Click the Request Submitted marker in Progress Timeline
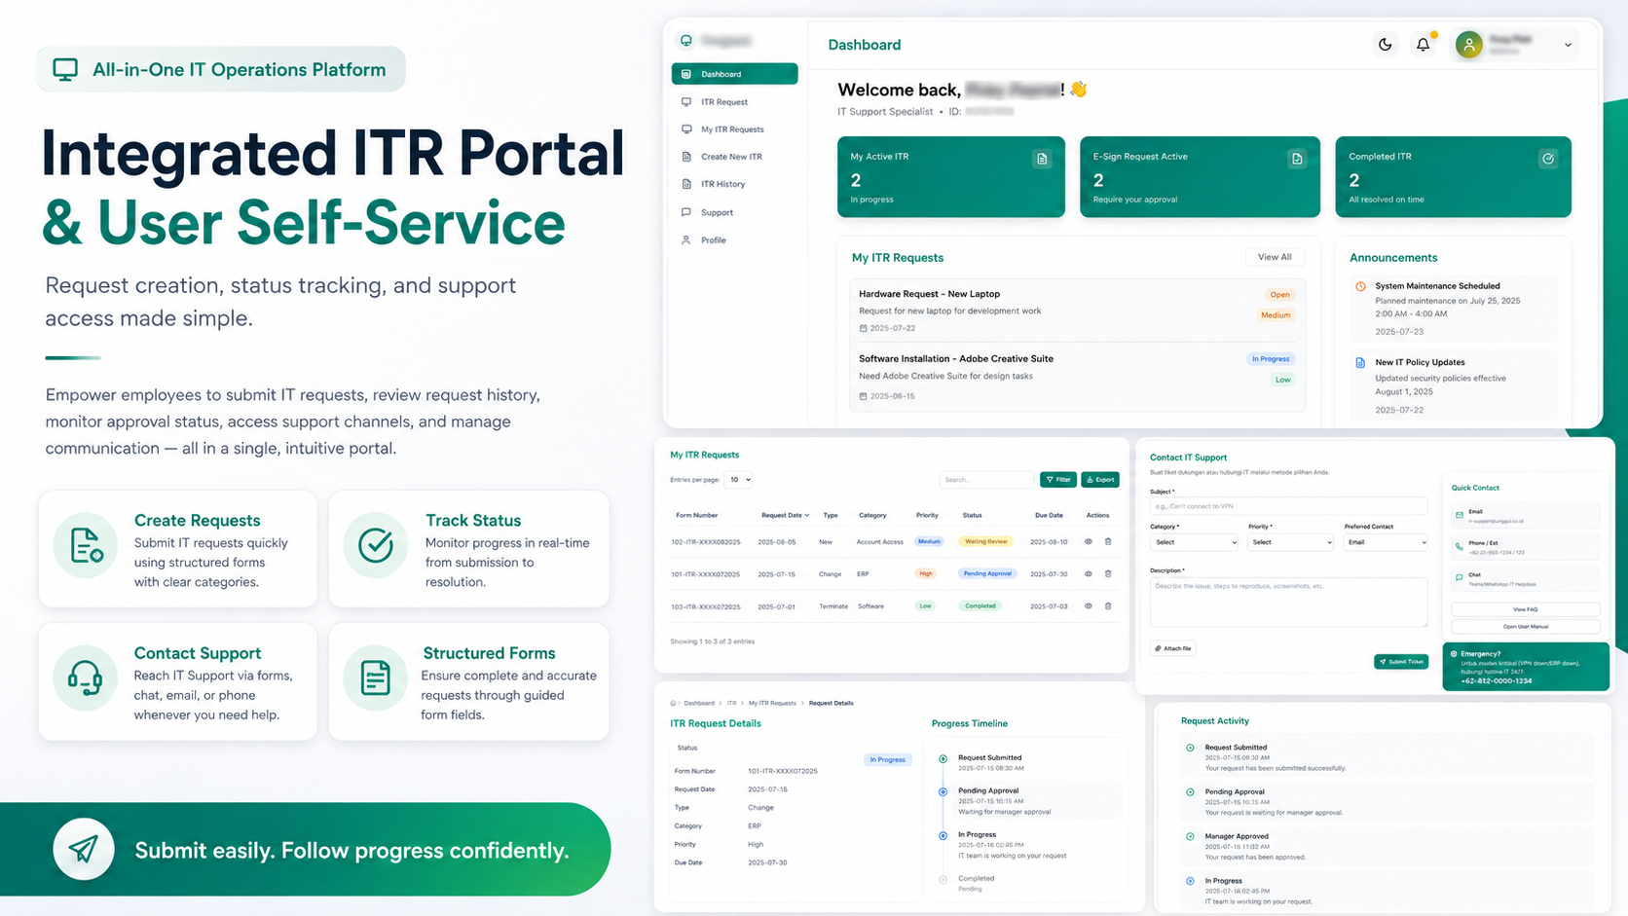 [943, 758]
